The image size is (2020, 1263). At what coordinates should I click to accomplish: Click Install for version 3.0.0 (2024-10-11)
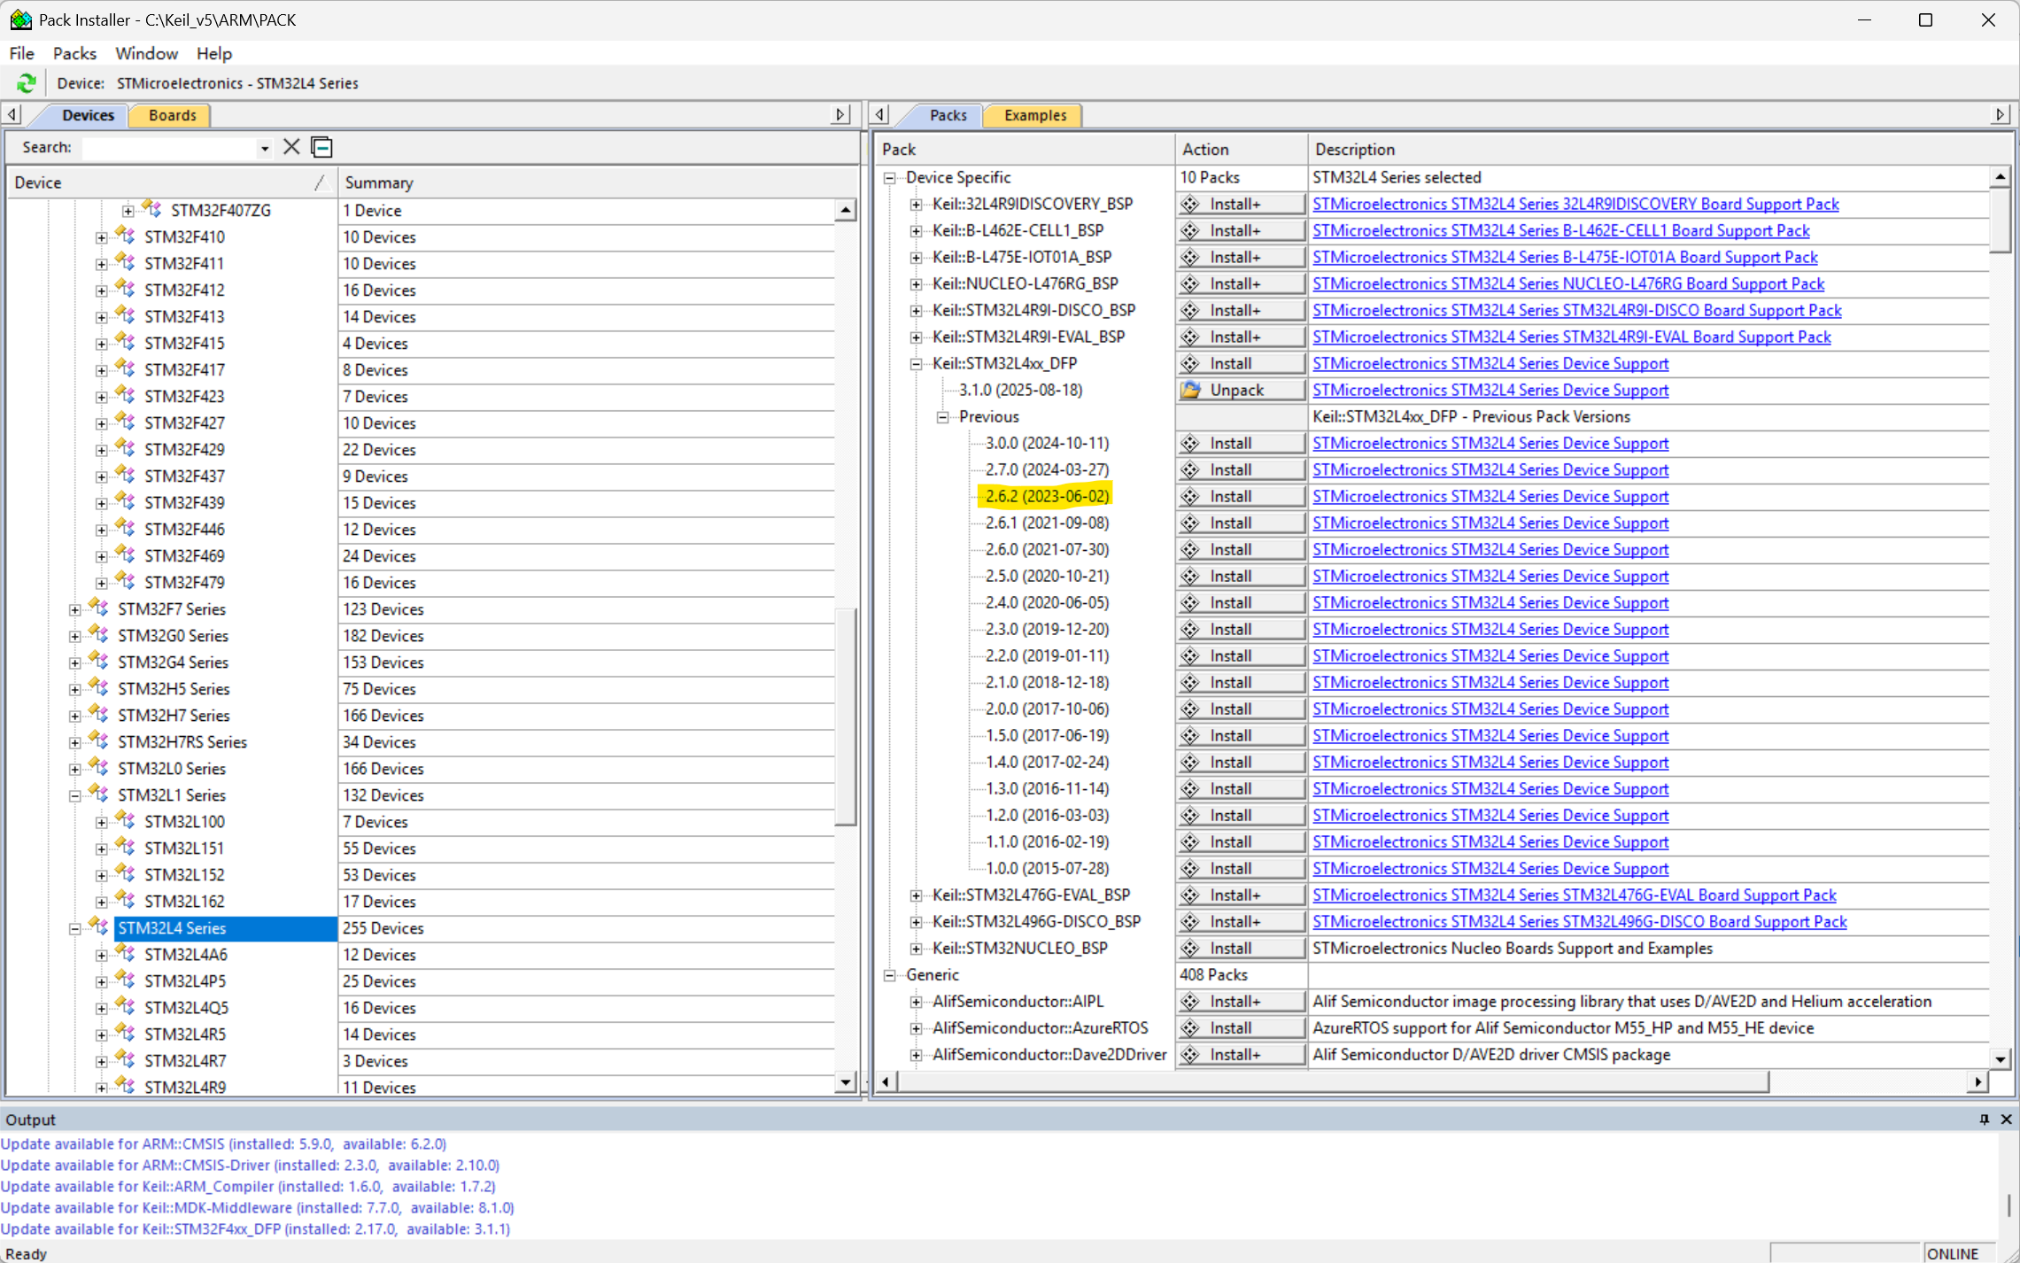(1241, 443)
